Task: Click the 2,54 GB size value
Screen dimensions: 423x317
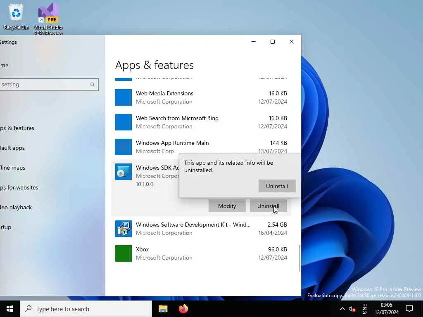Action: click(x=277, y=225)
